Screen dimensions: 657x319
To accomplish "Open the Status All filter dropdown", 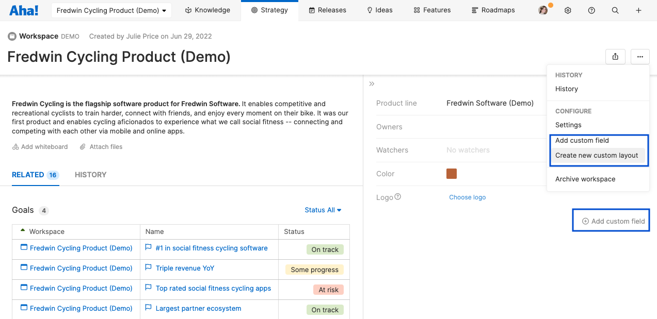I will (x=323, y=210).
